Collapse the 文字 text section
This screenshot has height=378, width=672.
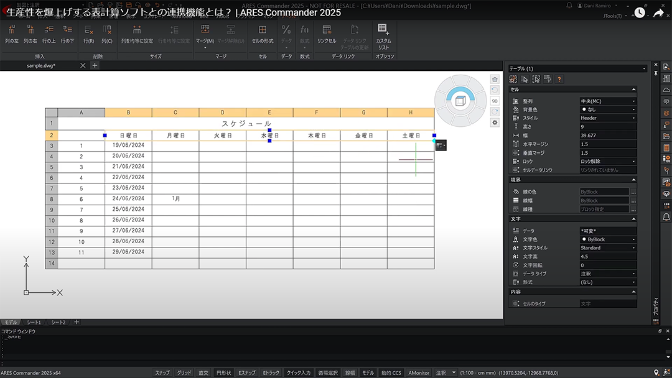(x=633, y=219)
